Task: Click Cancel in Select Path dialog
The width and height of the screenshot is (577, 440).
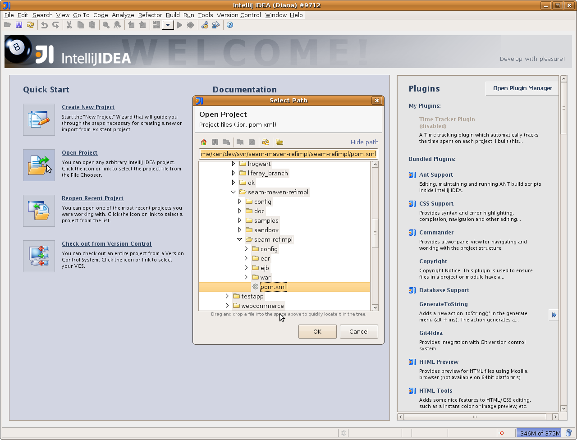Action: pyautogui.click(x=359, y=331)
